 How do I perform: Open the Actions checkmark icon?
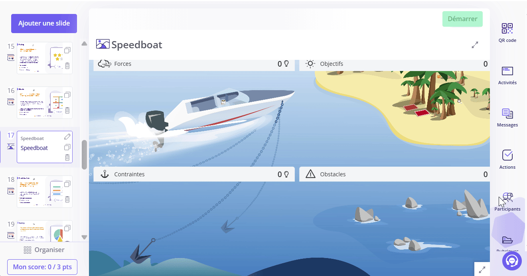pyautogui.click(x=507, y=155)
